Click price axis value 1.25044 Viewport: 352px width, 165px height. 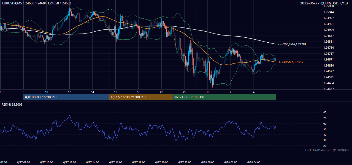[328, 12]
